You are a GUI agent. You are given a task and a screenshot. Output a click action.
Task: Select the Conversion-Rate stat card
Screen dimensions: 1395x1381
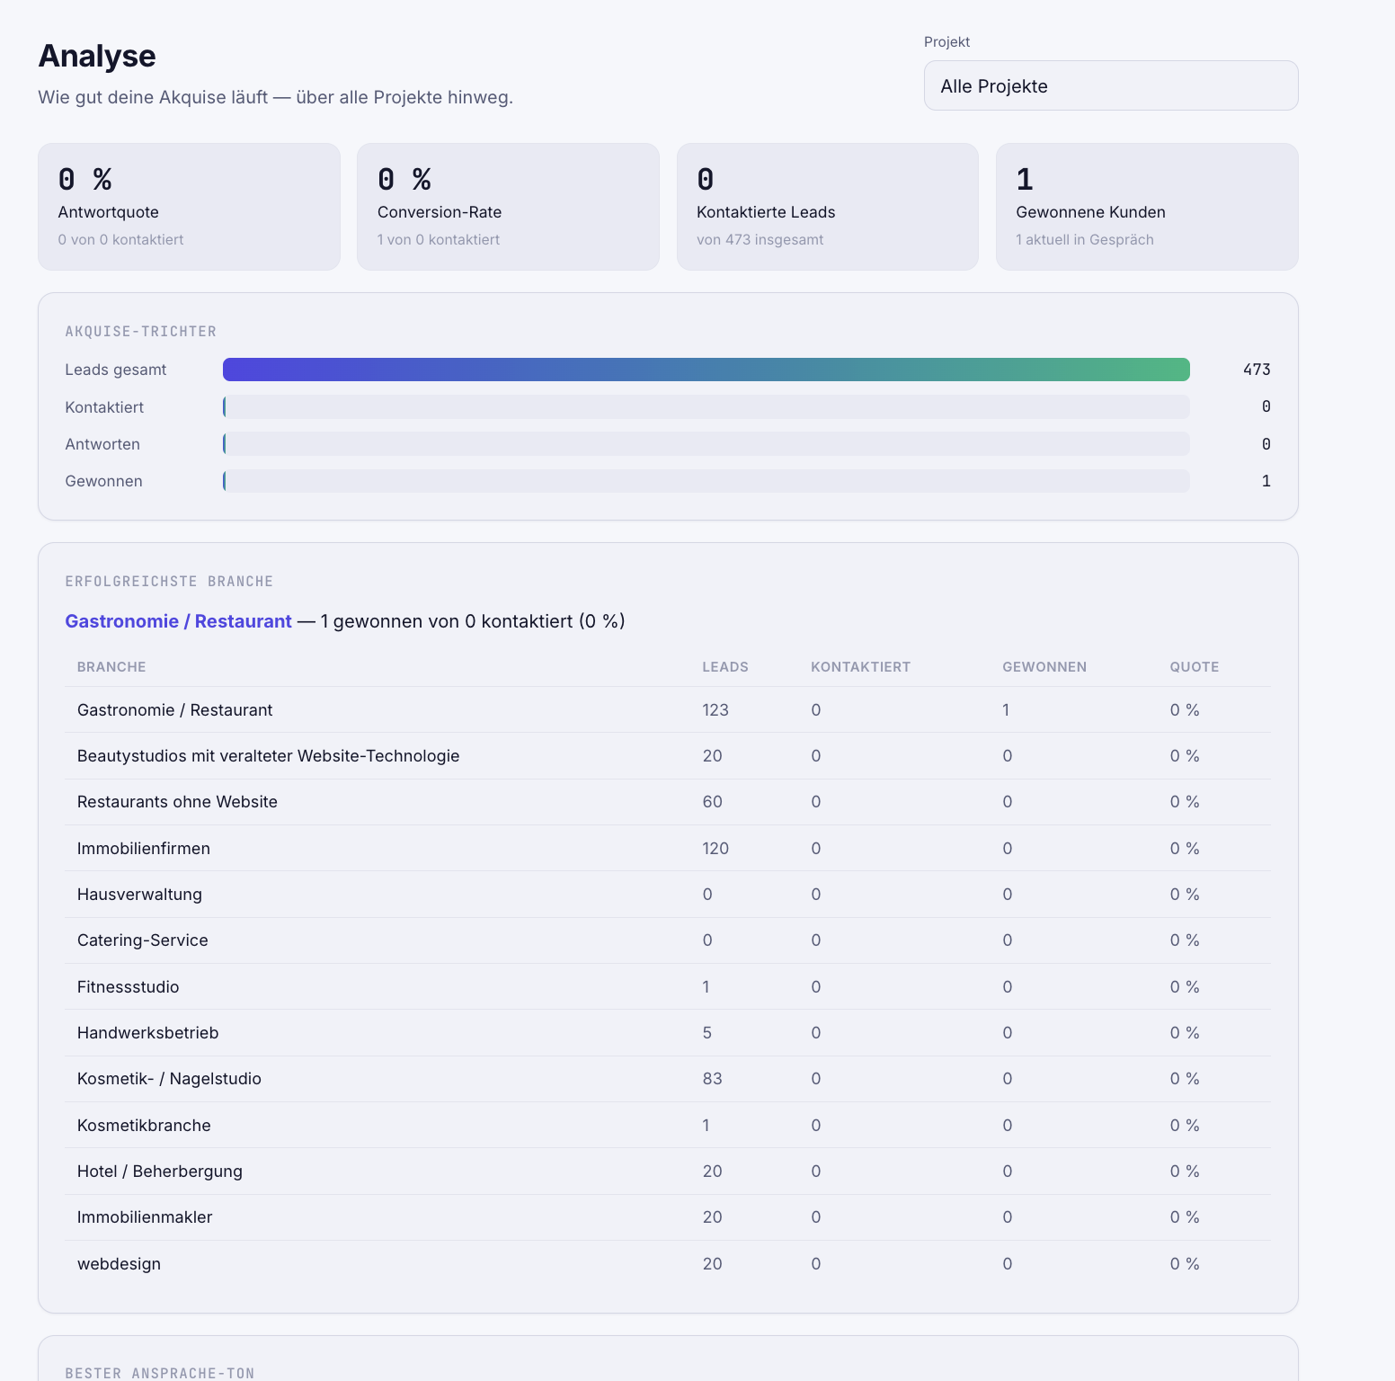[x=508, y=207]
